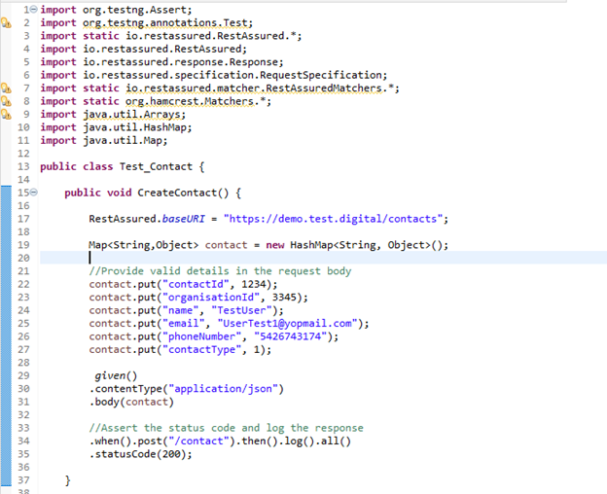
Task: Place cursor on empty line 20
Action: (x=323, y=258)
